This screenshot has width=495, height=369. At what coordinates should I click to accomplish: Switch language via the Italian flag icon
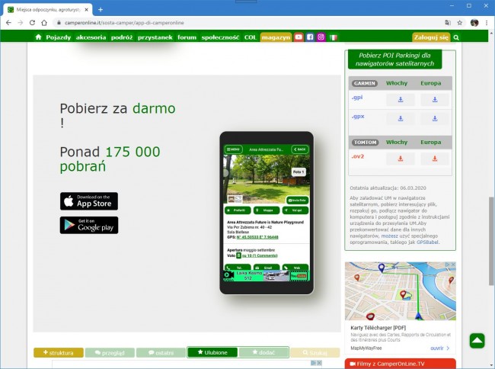pyautogui.click(x=334, y=37)
